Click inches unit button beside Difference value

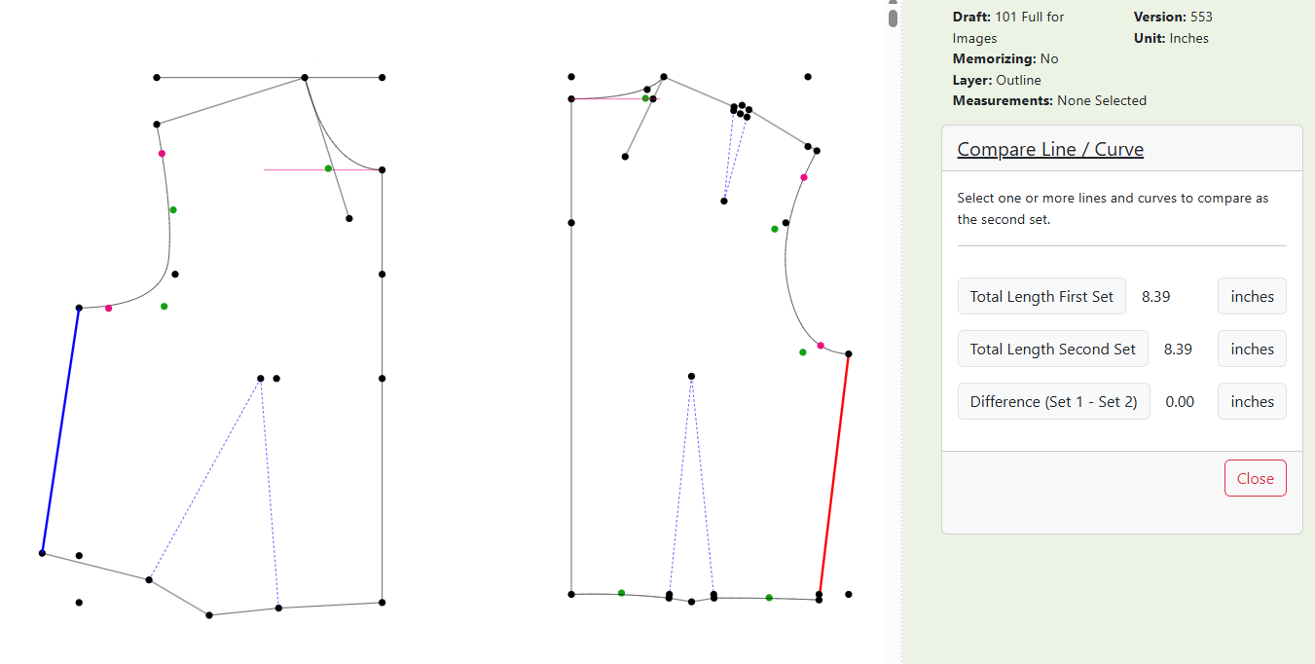click(1252, 401)
